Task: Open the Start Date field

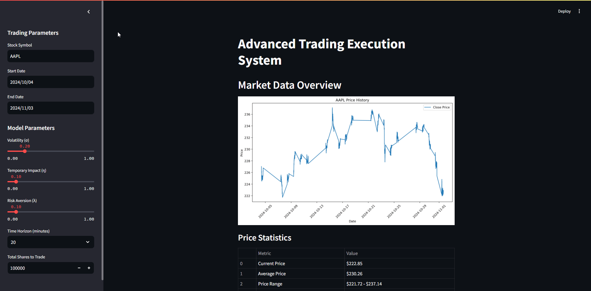Action: [x=50, y=82]
